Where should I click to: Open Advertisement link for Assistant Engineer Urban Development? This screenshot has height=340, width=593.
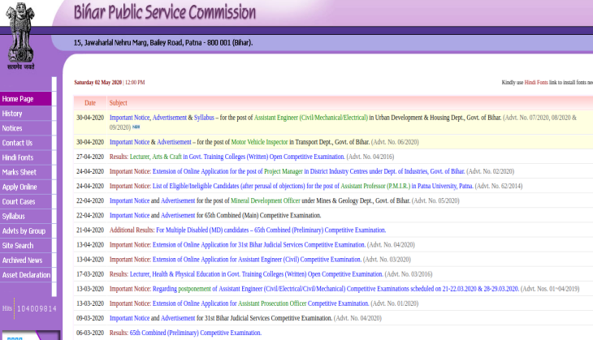170,118
